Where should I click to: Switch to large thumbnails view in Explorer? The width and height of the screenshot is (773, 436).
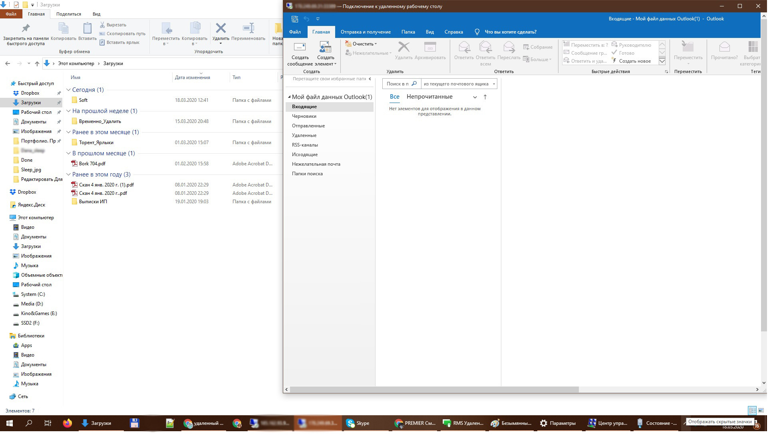761,410
